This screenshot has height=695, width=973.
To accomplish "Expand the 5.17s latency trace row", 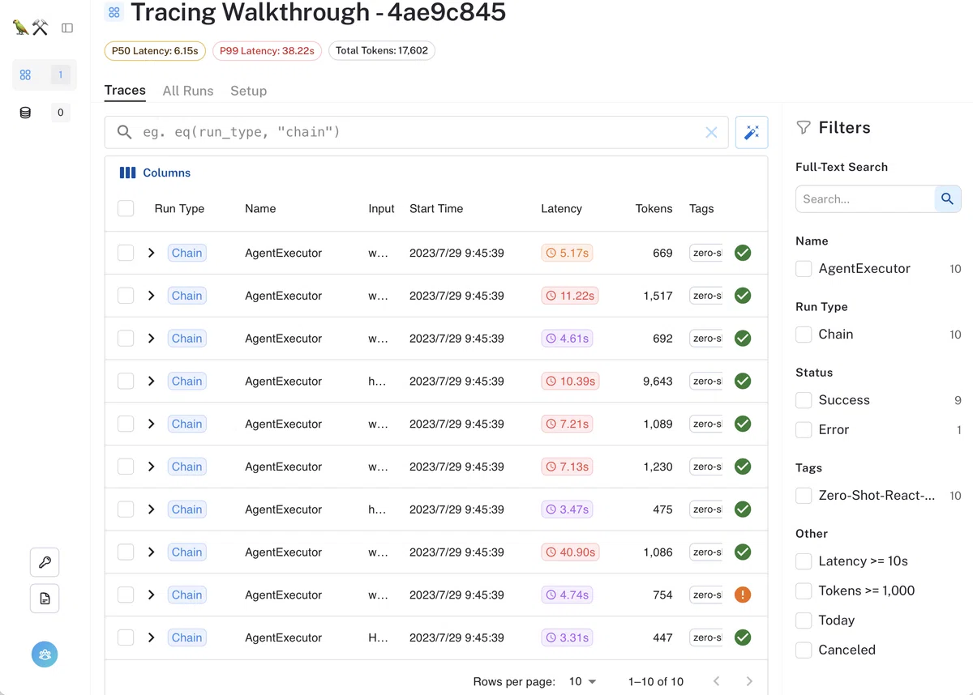I will pyautogui.click(x=151, y=253).
